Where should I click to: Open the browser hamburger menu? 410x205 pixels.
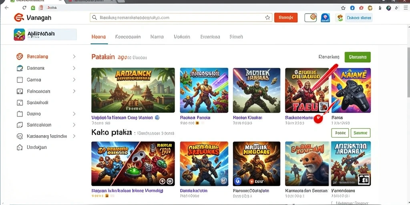click(x=405, y=8)
